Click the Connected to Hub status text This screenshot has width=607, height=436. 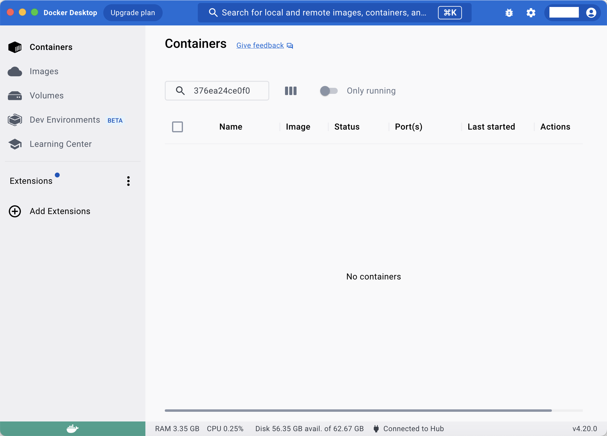(x=413, y=429)
